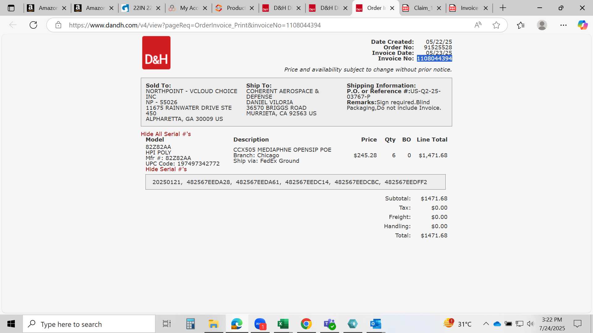Open the teal hexagon app on taskbar
The image size is (593, 333).
click(353, 324)
